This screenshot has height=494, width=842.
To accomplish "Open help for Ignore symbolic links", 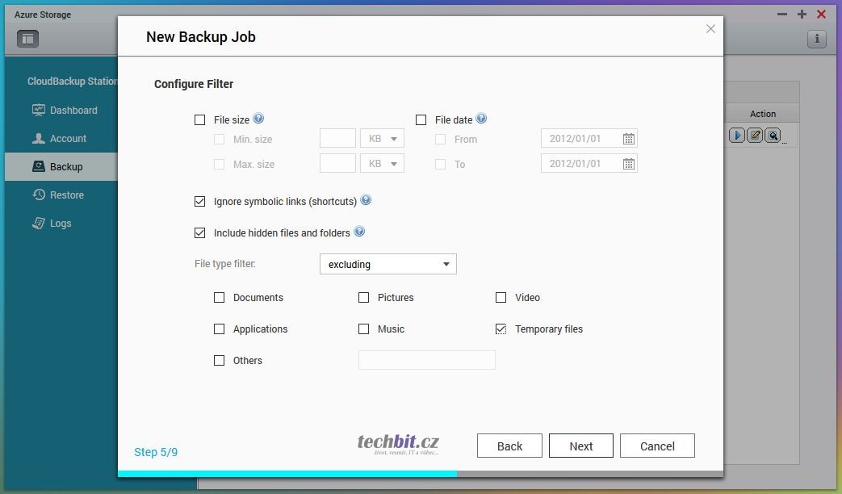I will pos(366,200).
